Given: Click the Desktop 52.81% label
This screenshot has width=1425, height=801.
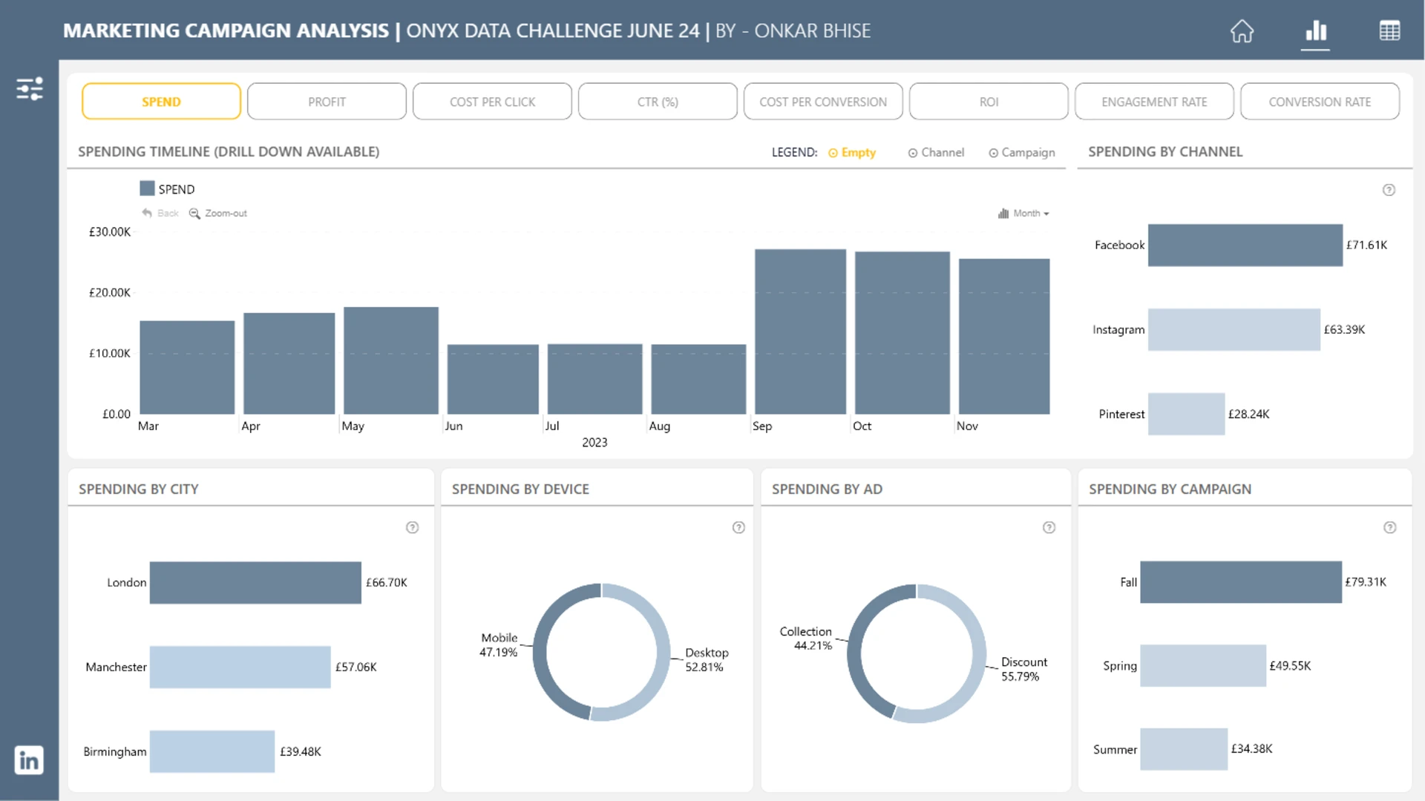Looking at the screenshot, I should coord(707,660).
